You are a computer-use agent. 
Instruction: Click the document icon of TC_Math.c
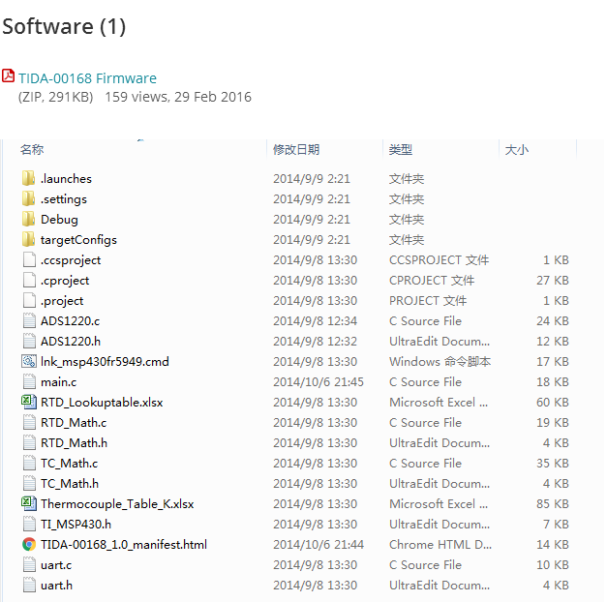click(x=29, y=463)
